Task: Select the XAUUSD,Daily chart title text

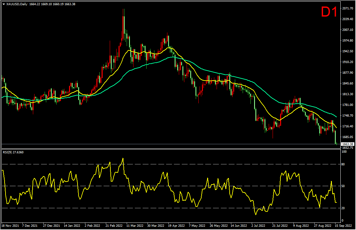Action: 17,4
